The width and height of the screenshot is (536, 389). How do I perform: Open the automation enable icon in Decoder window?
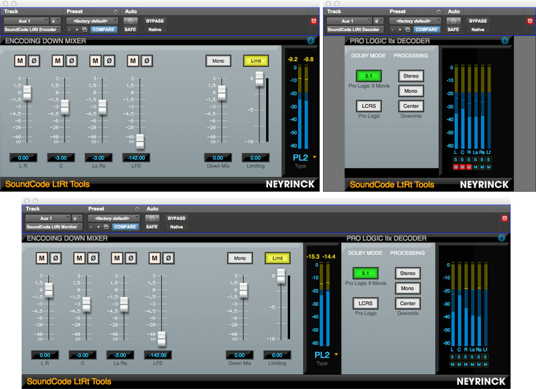click(454, 21)
